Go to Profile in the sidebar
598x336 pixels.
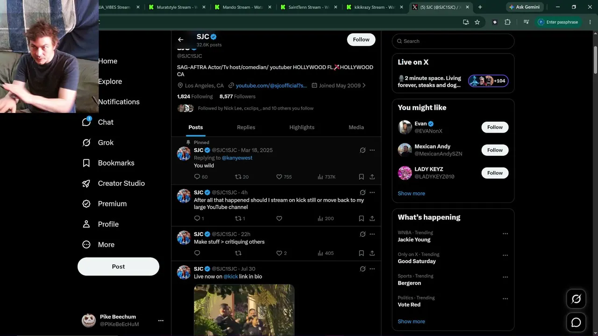point(100,224)
